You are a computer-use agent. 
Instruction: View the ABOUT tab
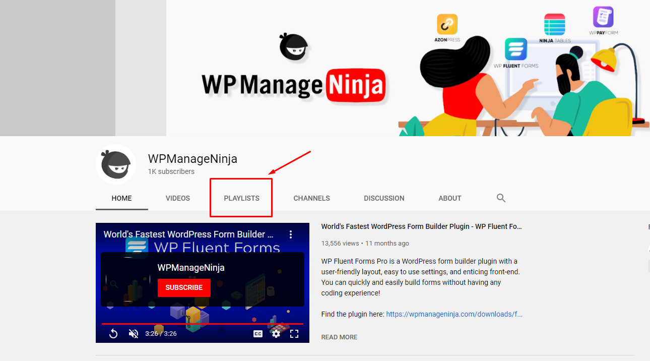tap(450, 198)
